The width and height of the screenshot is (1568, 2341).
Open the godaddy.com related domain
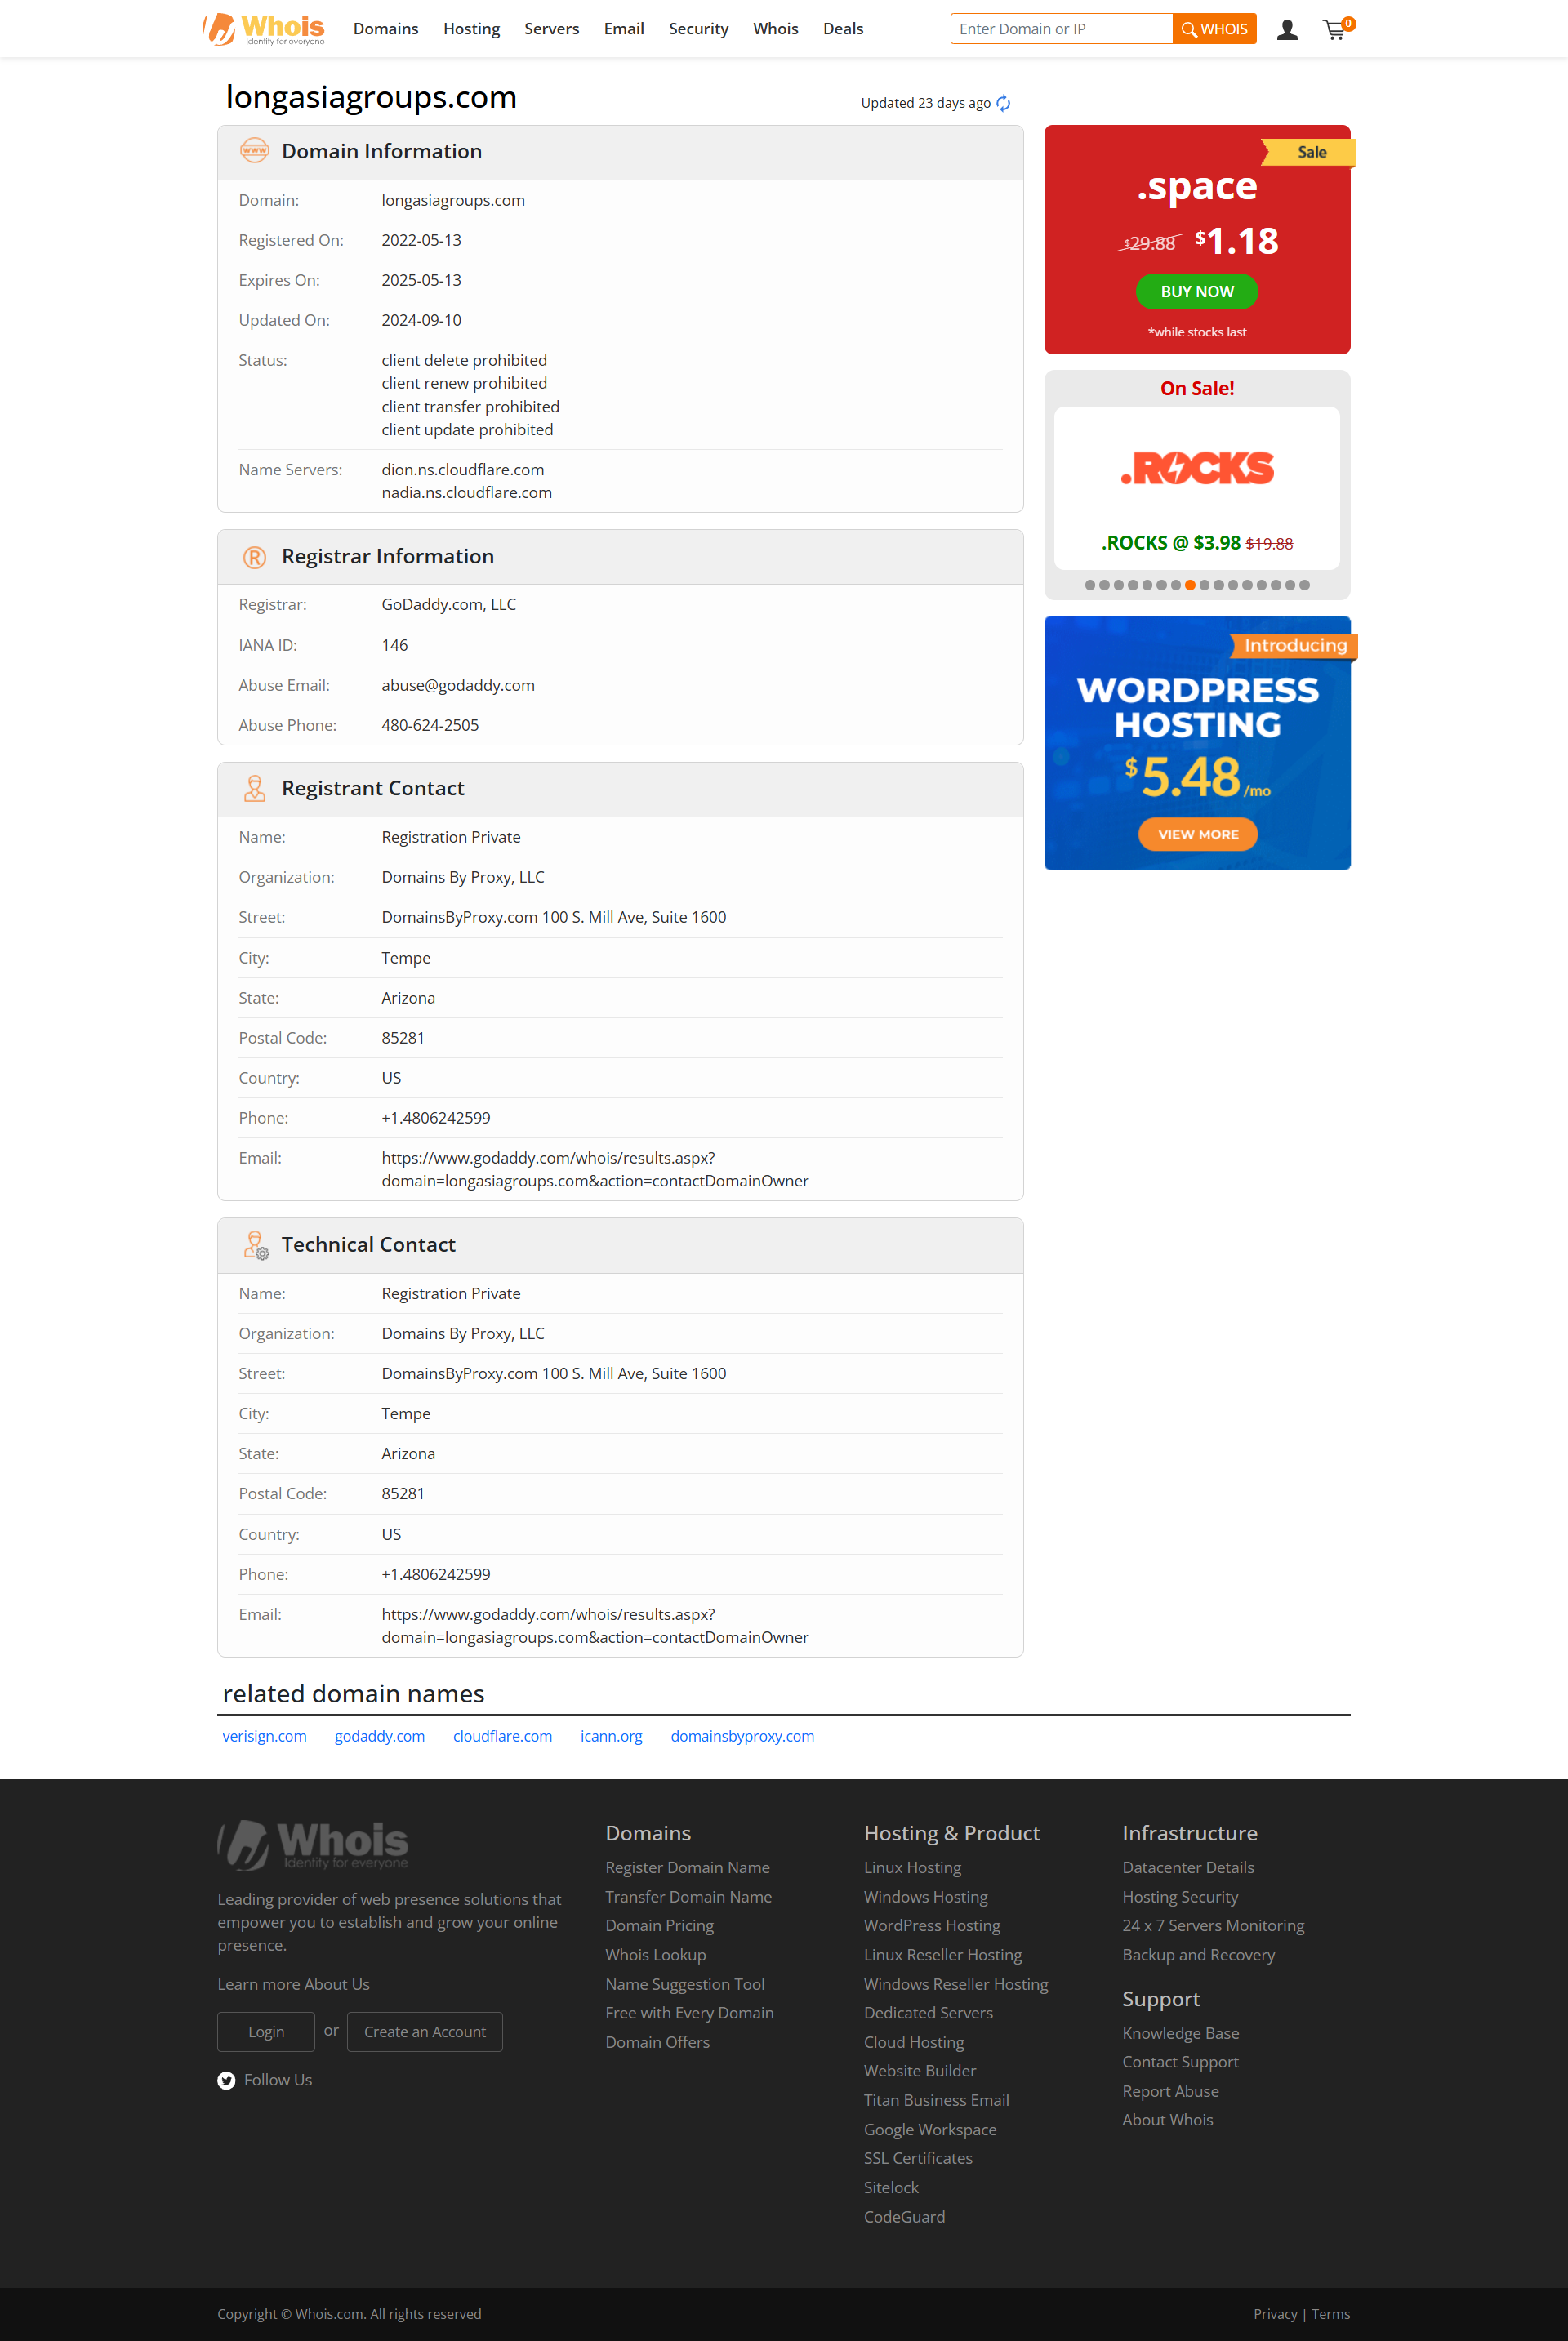[380, 1738]
